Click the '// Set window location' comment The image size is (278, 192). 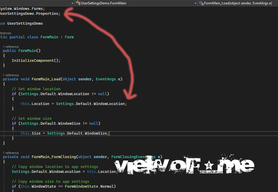36,89
